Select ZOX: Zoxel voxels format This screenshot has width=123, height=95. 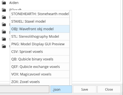[40, 82]
